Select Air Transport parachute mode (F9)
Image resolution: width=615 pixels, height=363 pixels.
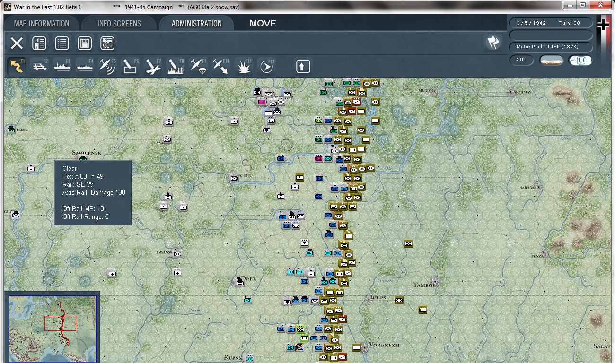click(199, 66)
